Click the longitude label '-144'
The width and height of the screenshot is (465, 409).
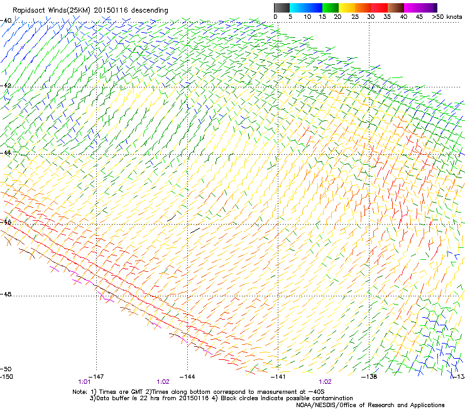click(187, 377)
